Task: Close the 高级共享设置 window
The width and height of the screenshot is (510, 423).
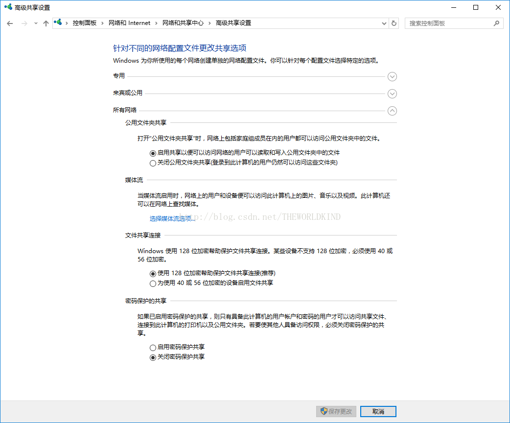Action: pyautogui.click(x=498, y=7)
